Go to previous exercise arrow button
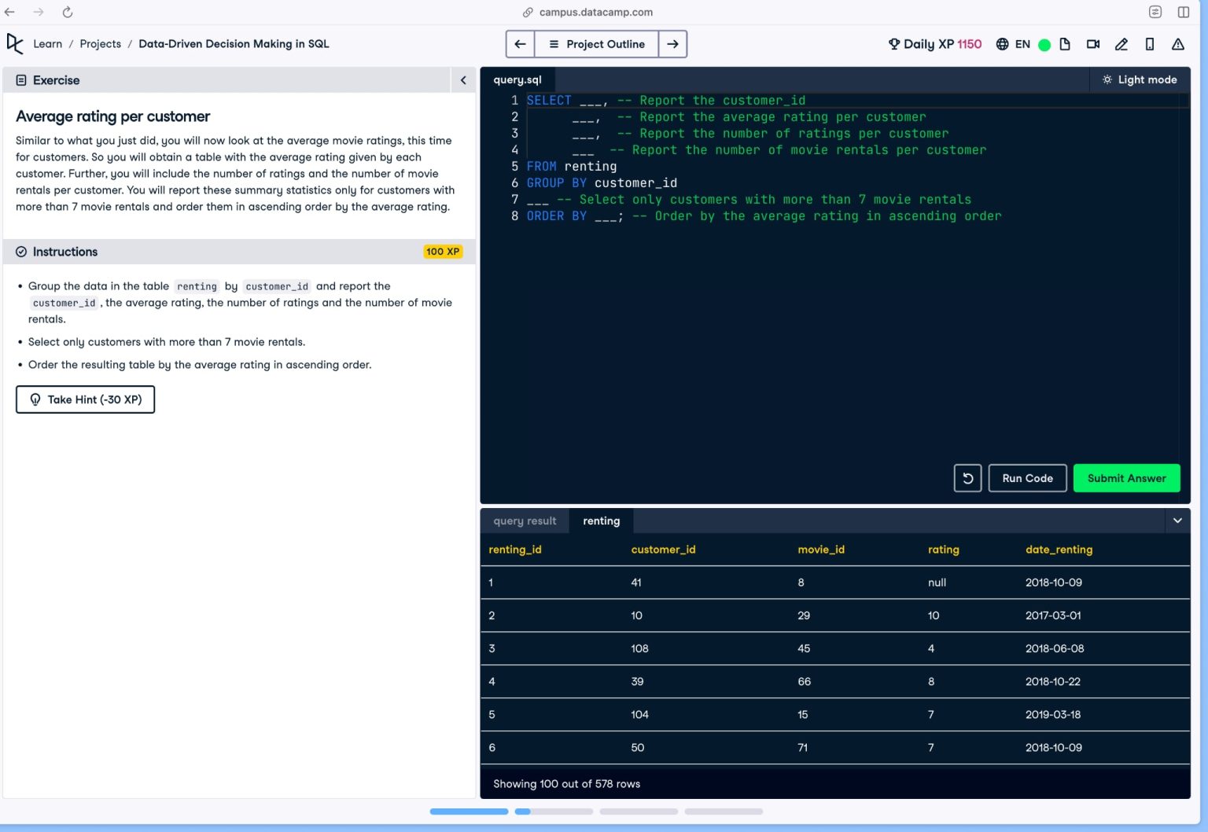 pos(520,44)
